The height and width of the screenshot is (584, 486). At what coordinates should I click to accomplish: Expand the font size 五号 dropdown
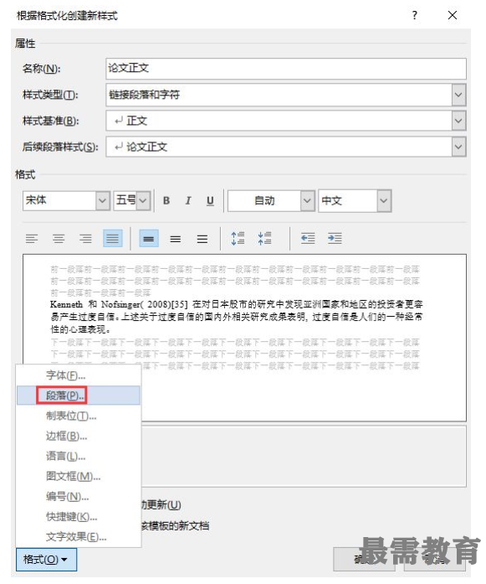[x=143, y=201]
